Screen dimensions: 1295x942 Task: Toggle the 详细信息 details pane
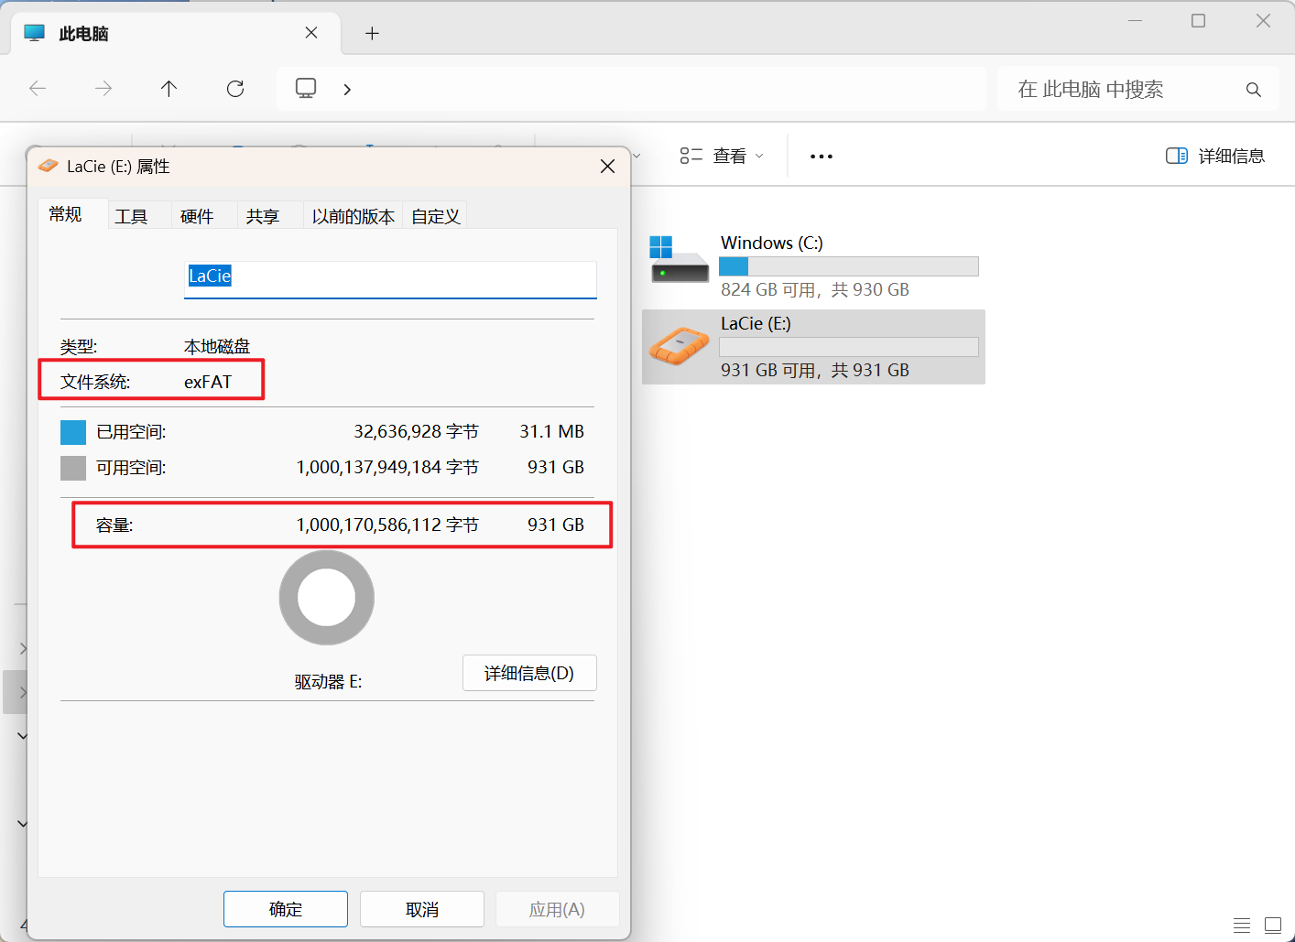[x=1214, y=156]
